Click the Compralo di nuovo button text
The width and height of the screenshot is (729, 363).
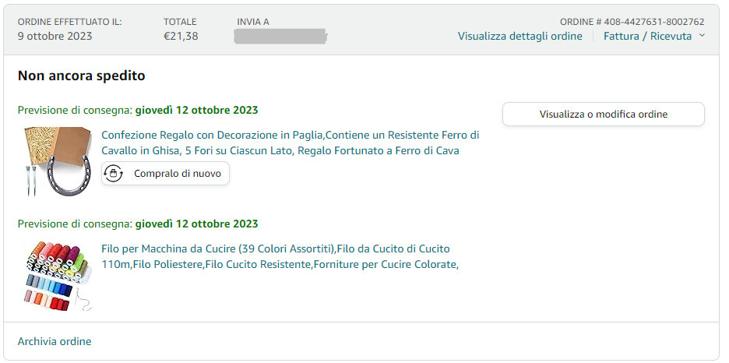pyautogui.click(x=178, y=174)
